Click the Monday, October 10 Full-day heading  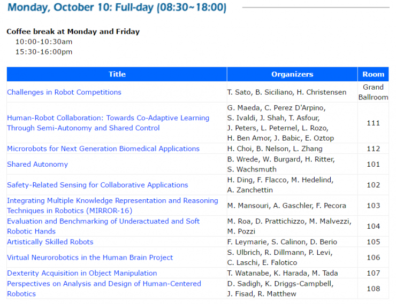click(x=117, y=7)
